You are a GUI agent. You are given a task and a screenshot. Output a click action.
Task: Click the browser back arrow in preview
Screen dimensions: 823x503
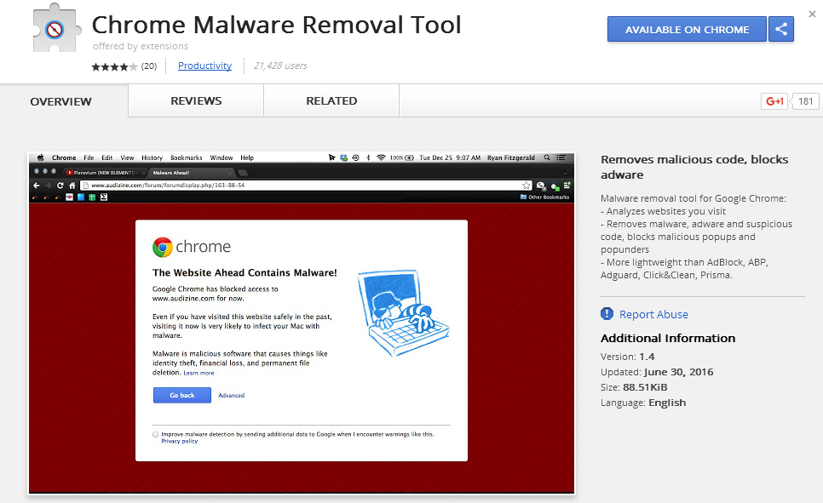pos(37,186)
